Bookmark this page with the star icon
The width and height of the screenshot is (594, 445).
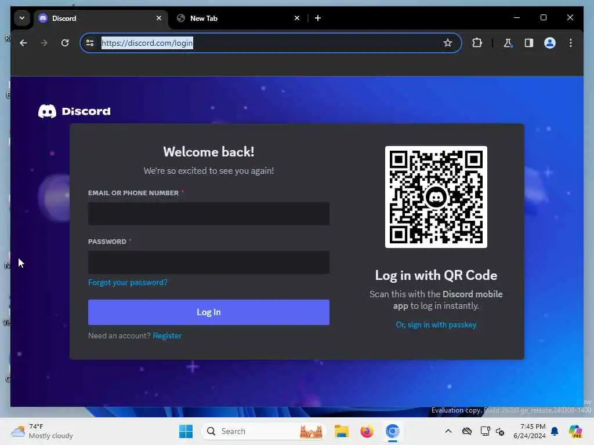448,43
